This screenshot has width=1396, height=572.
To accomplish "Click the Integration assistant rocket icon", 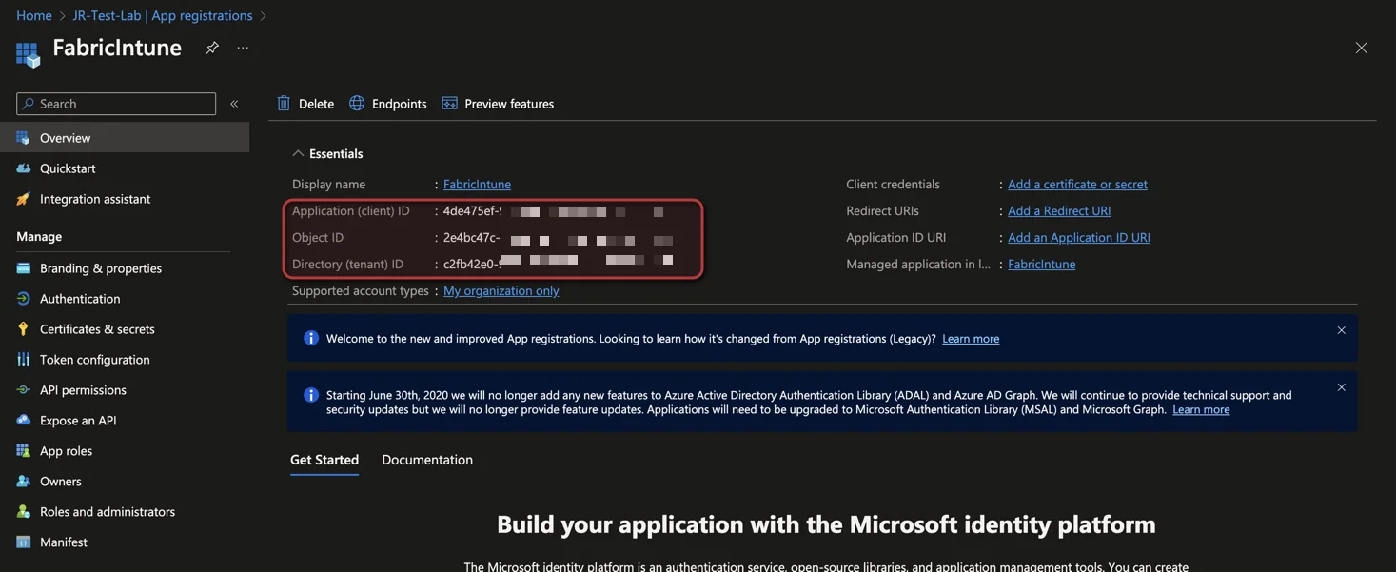I will click(23, 199).
